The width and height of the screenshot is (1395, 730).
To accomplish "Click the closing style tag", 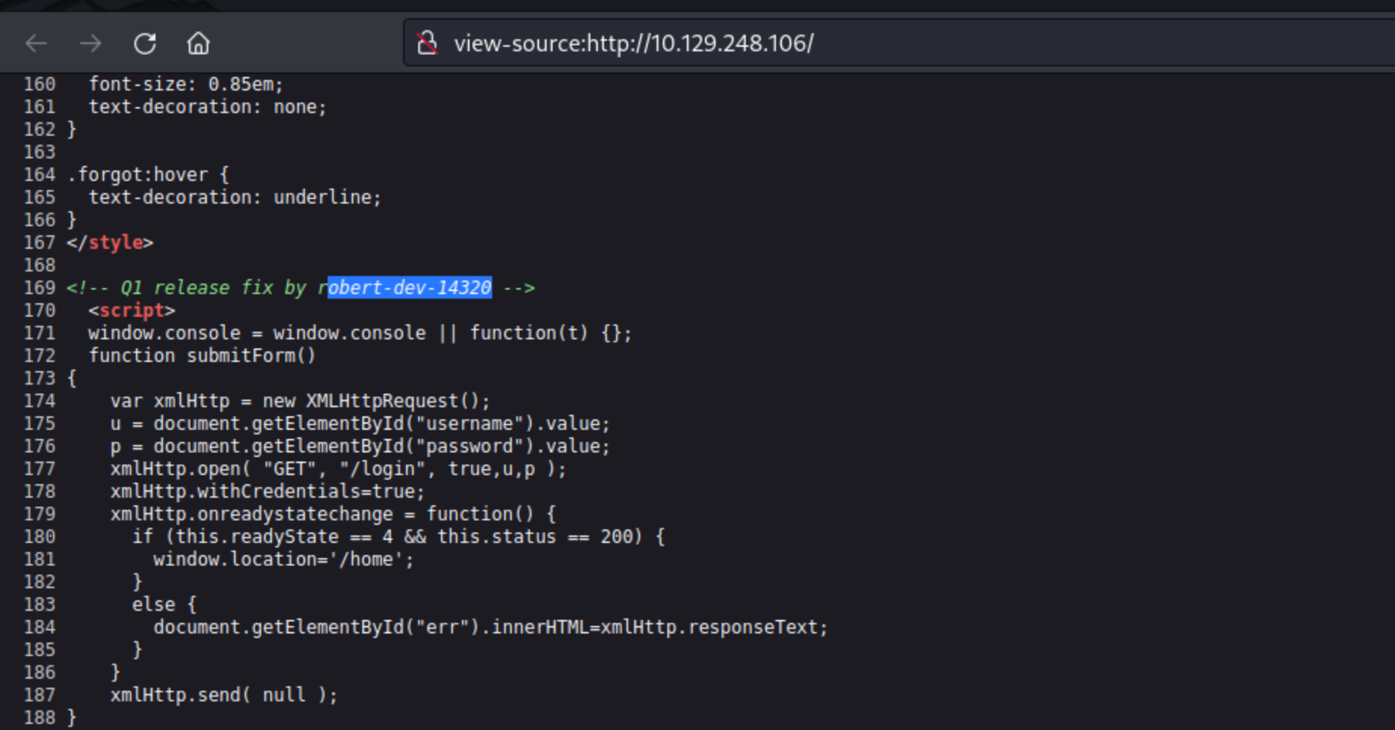I will click(110, 242).
